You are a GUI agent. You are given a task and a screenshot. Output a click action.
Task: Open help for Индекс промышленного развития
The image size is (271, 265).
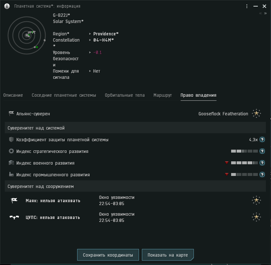point(262,174)
